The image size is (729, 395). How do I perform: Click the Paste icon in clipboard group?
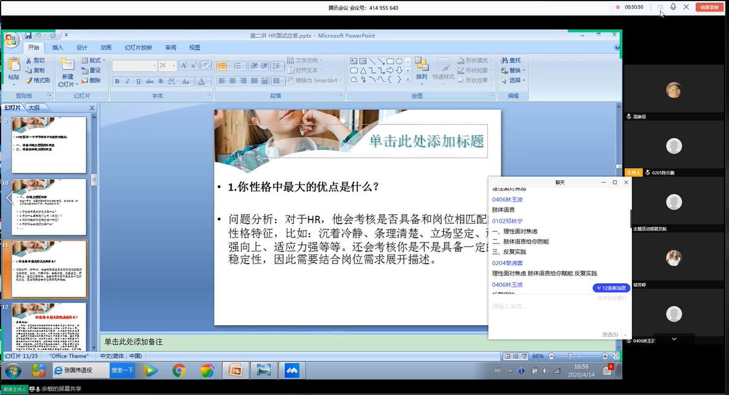coord(13,65)
